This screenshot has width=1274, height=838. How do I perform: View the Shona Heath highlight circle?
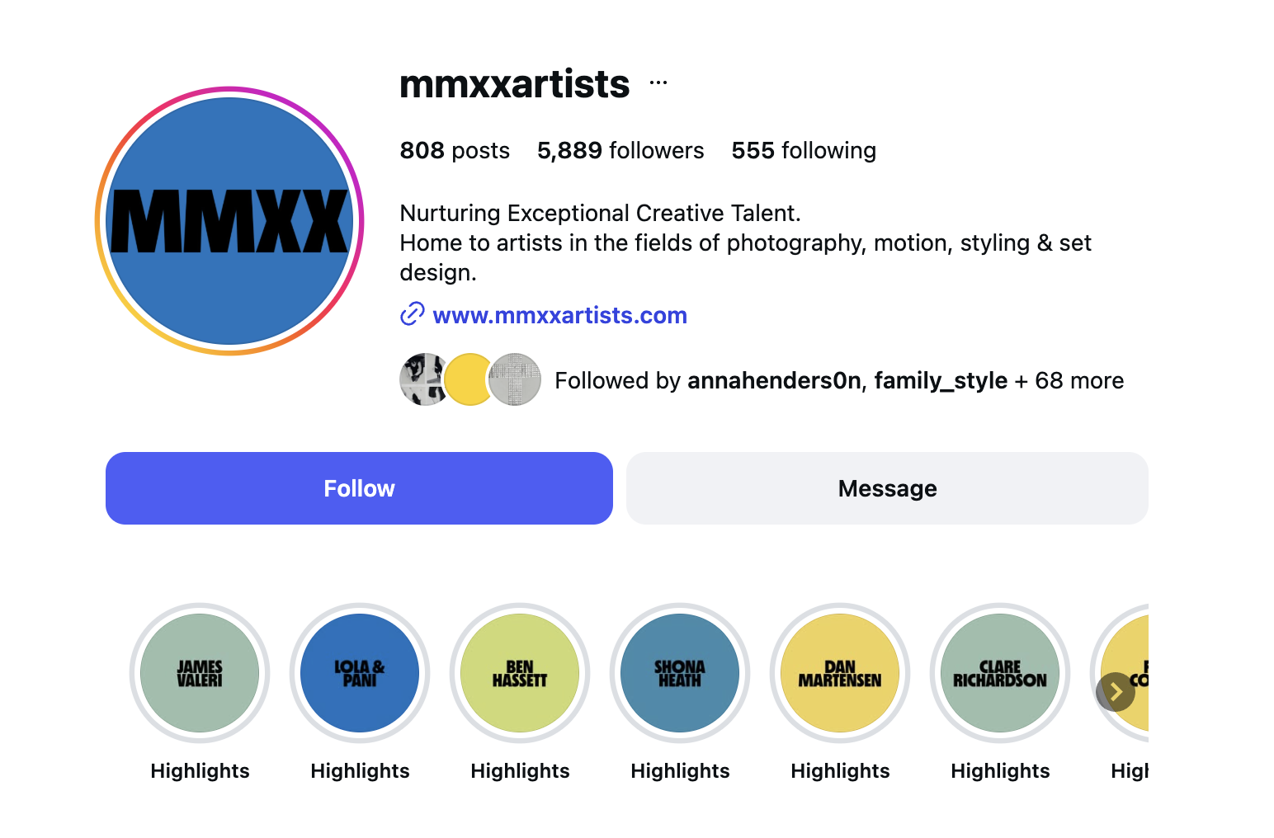[x=680, y=673]
